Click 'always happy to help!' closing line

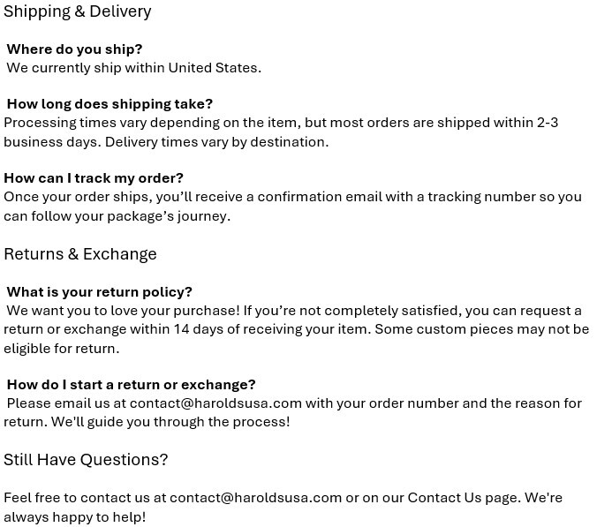tap(74, 517)
